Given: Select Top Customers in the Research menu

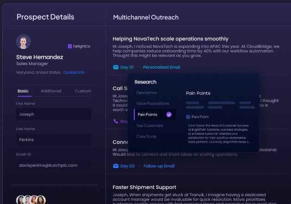Looking at the screenshot, I should [149, 126].
